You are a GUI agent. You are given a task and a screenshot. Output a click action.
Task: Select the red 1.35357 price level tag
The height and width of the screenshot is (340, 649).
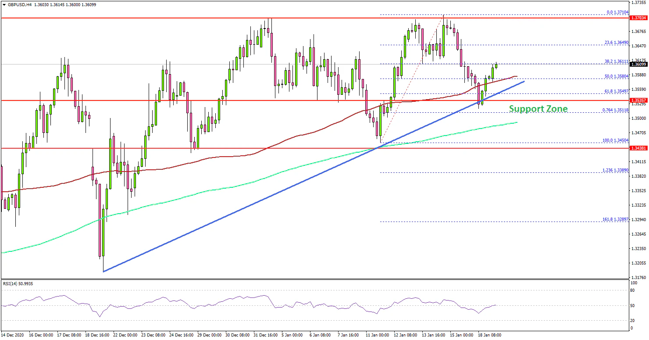638,100
